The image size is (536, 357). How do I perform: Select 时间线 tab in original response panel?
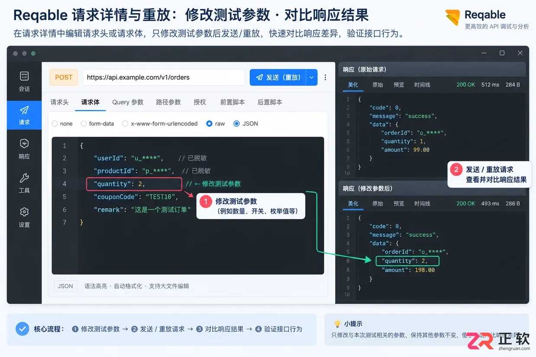point(422,85)
